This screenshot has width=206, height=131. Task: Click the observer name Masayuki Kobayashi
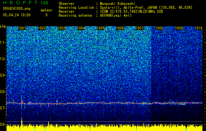pos(118,4)
